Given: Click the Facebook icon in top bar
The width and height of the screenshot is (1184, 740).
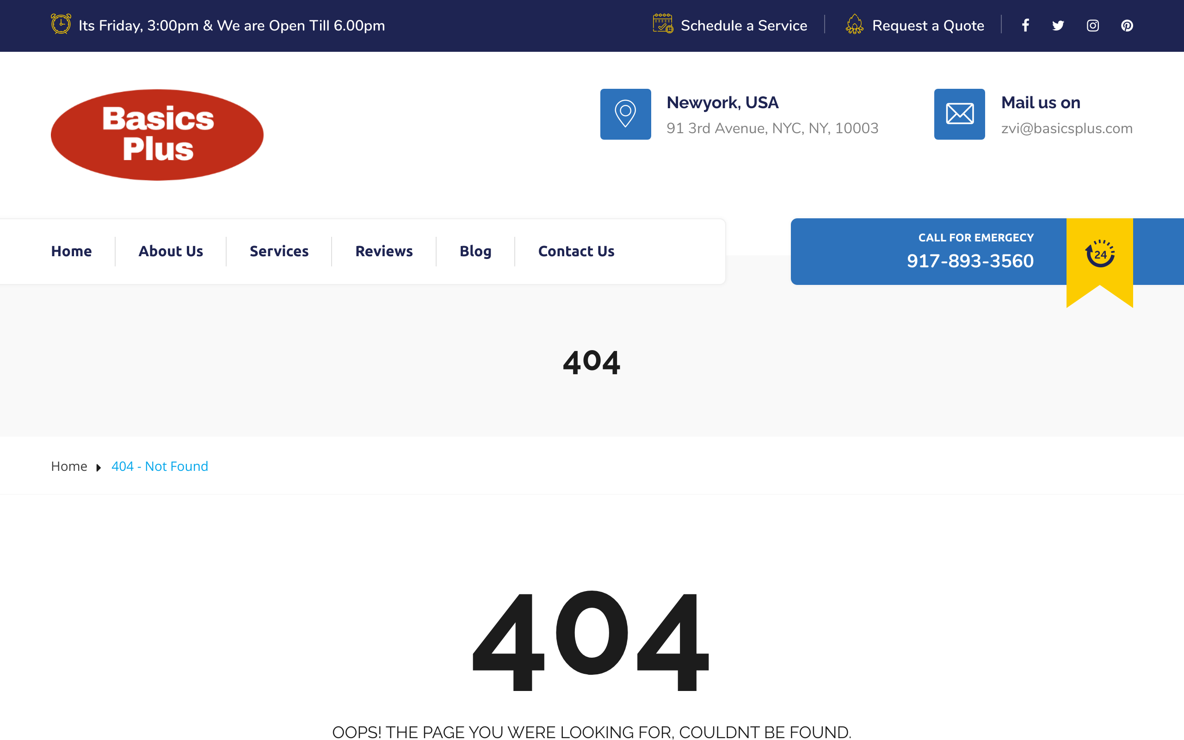Looking at the screenshot, I should click(x=1025, y=25).
